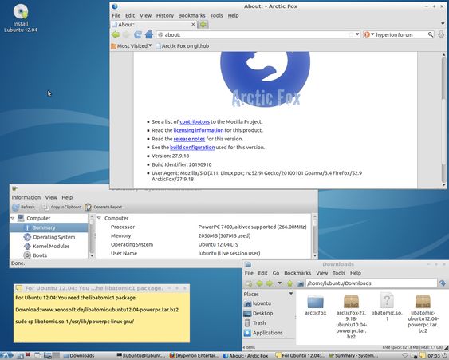
Task: Bookmark this page with the star icon
Action: (x=351, y=34)
